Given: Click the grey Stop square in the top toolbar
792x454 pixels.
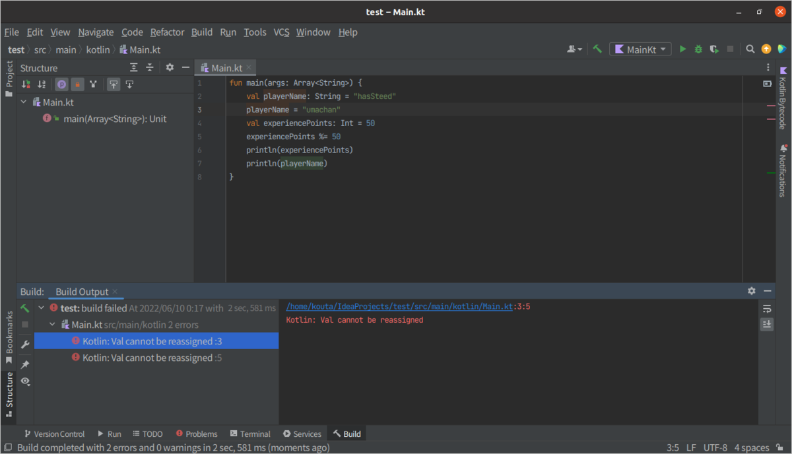Looking at the screenshot, I should click(730, 49).
